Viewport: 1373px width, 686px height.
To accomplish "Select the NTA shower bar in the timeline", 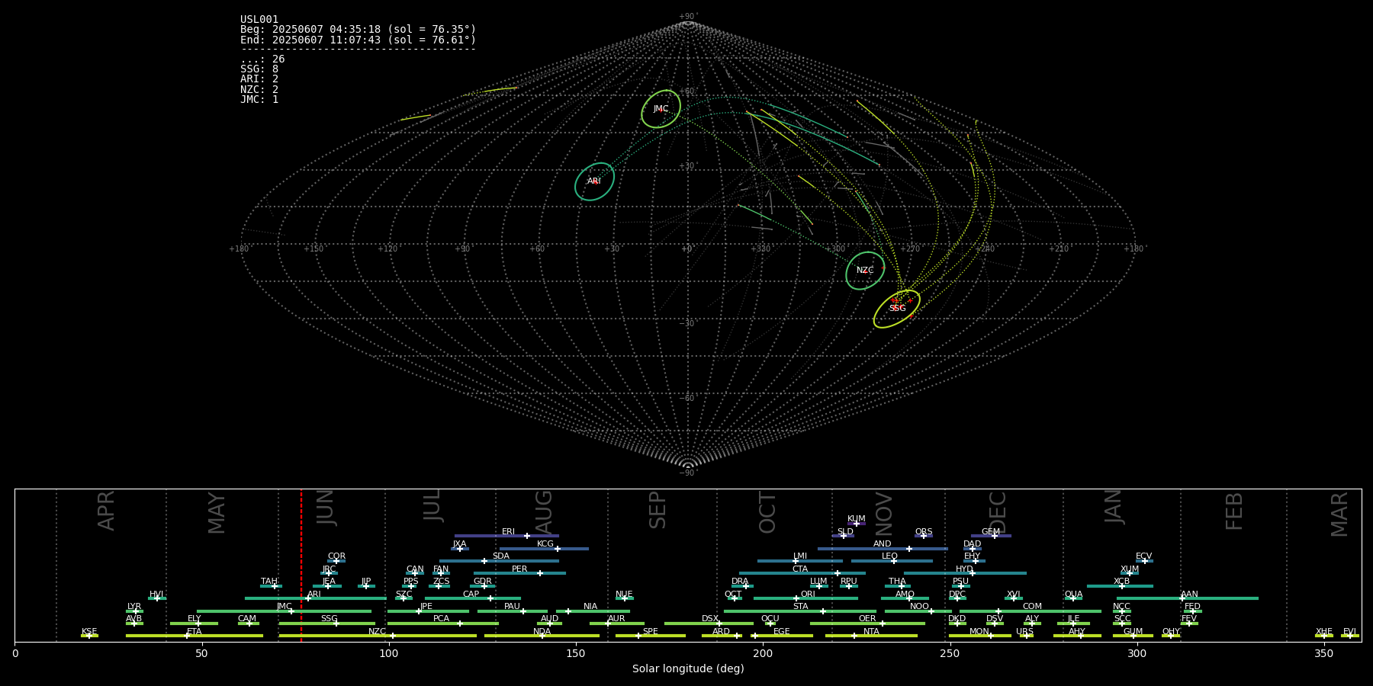I will click(x=871, y=636).
